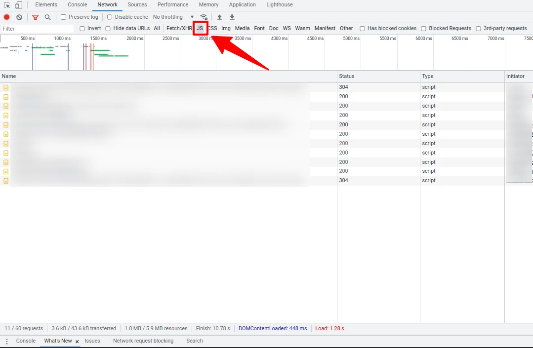Screen dimensions: 533x348
Task: Open network conditions Wi-Fi icon
Action: pos(204,17)
